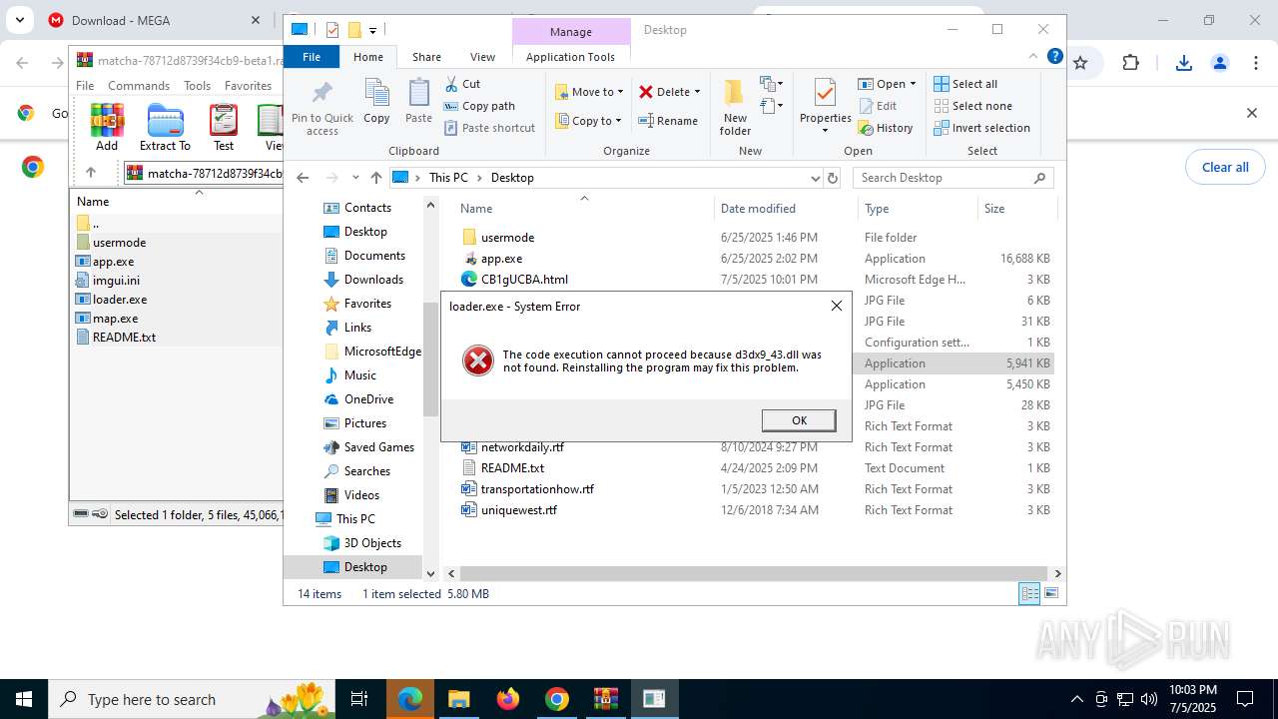Image resolution: width=1278 pixels, height=719 pixels.
Task: Click the Copy icon in the ribbon
Action: coord(376,94)
